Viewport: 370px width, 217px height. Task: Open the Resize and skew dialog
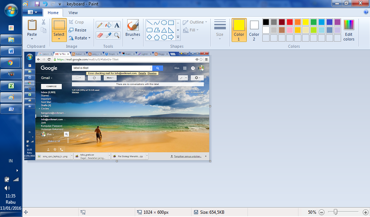tap(77, 30)
